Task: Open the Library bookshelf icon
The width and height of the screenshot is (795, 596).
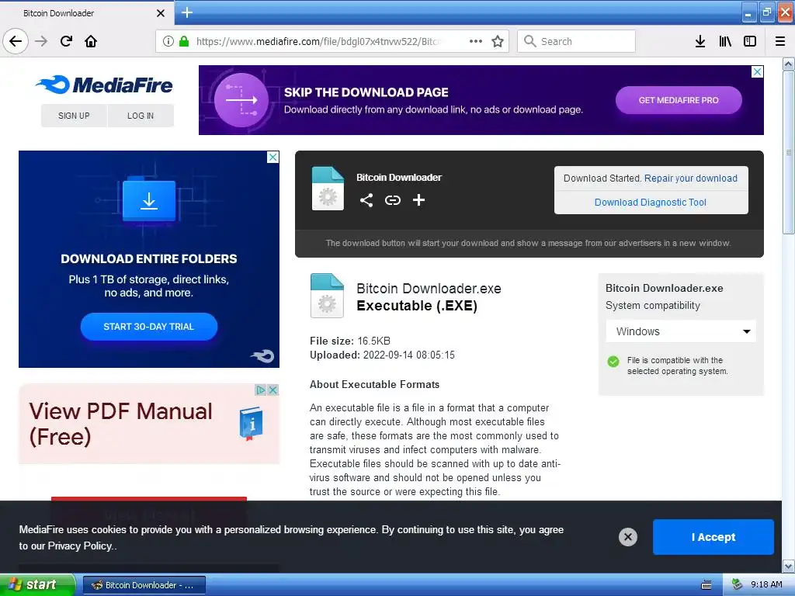Action: point(725,41)
